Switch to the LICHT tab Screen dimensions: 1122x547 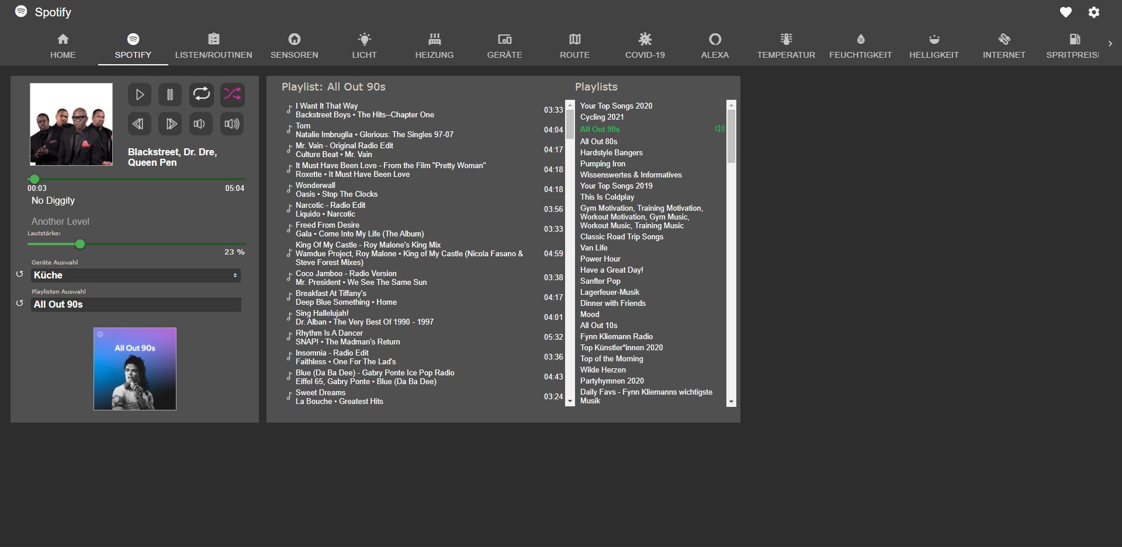[365, 47]
